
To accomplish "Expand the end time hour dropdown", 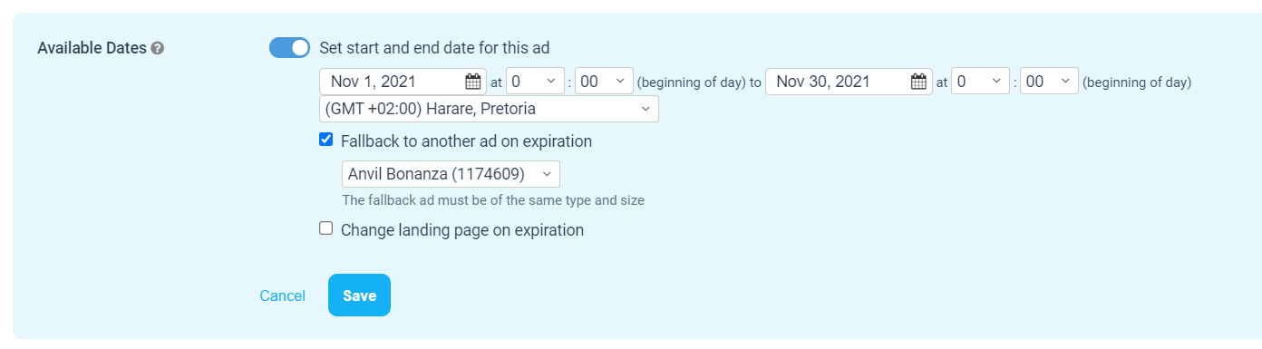I will point(981,82).
